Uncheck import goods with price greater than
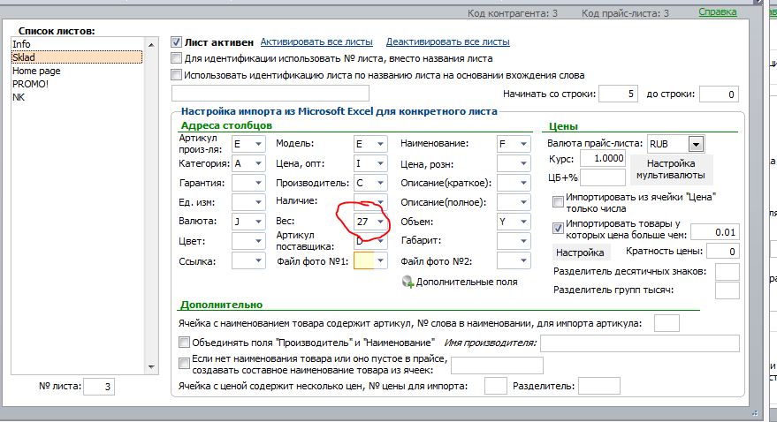 point(558,228)
